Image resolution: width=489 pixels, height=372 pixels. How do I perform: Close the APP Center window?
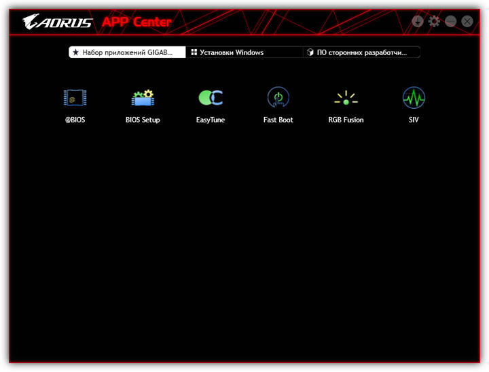point(467,22)
